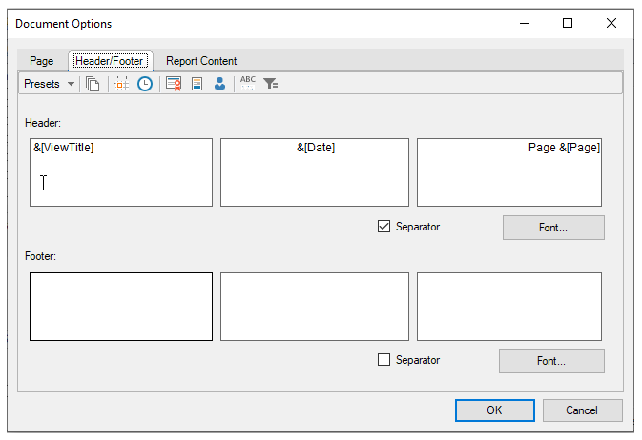Screen dimensions: 642x440
Task: Click the header Font... button
Action: click(552, 228)
